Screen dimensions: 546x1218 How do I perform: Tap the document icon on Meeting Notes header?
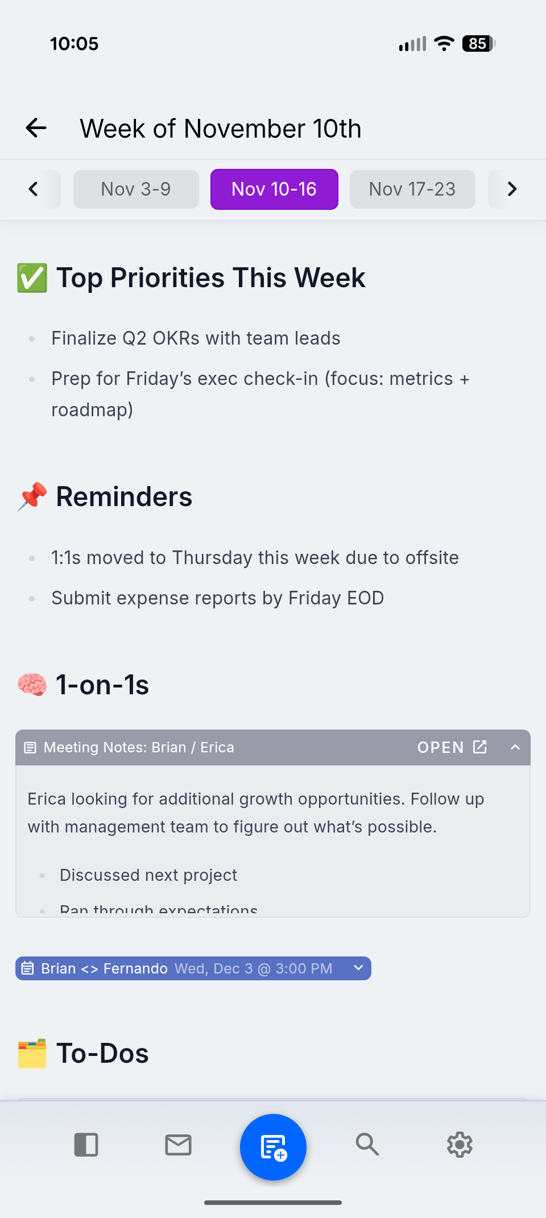point(30,747)
